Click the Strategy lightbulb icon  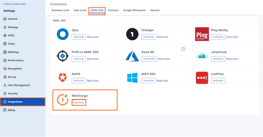(x=5, y=27)
